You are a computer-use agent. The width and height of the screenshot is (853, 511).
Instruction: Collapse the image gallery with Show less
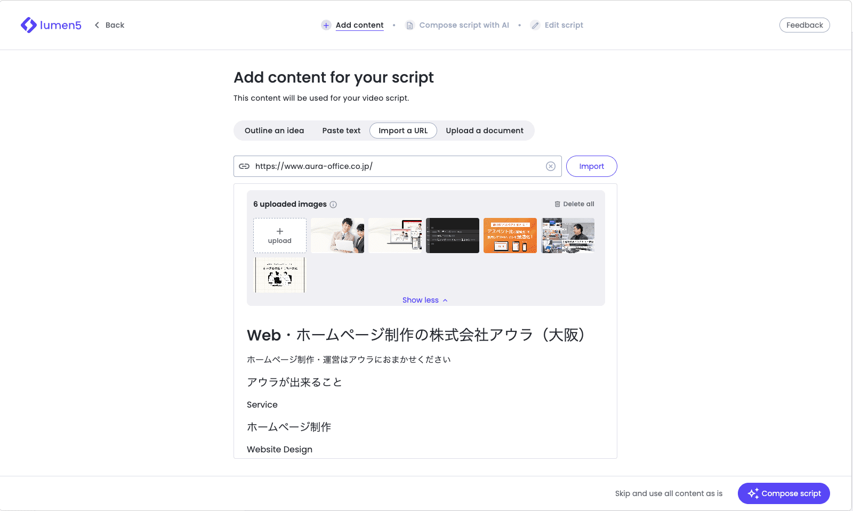pyautogui.click(x=425, y=300)
